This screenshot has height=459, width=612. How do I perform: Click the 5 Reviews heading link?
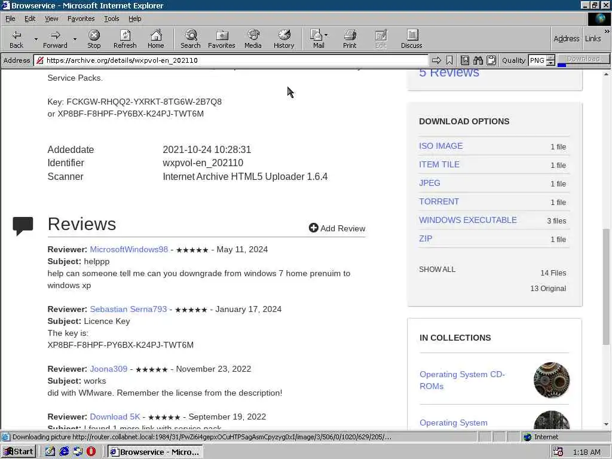pyautogui.click(x=449, y=72)
